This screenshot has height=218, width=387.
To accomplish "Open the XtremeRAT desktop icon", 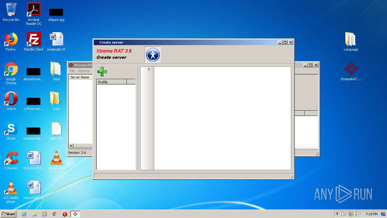I will [351, 71].
